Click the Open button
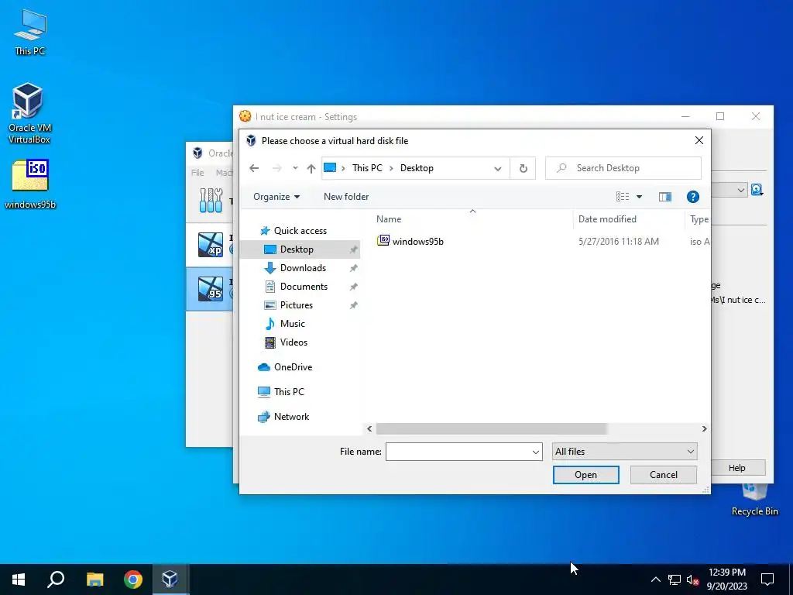This screenshot has height=595, width=793. (585, 475)
